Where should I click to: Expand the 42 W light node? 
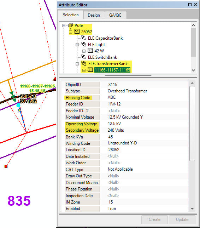point(84,51)
